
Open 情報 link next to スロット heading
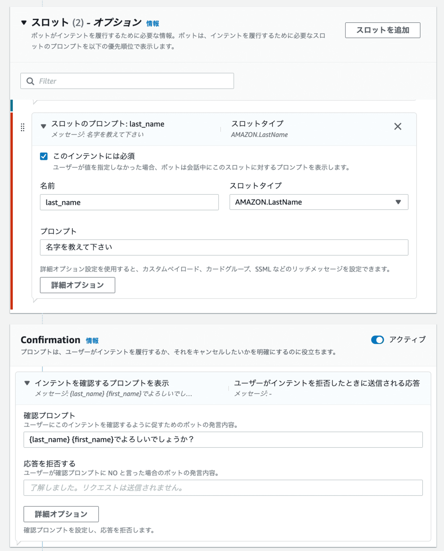click(x=152, y=24)
